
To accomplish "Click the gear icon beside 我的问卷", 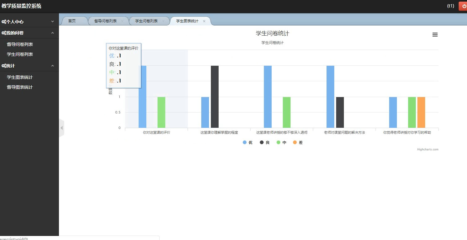I will click(4, 33).
